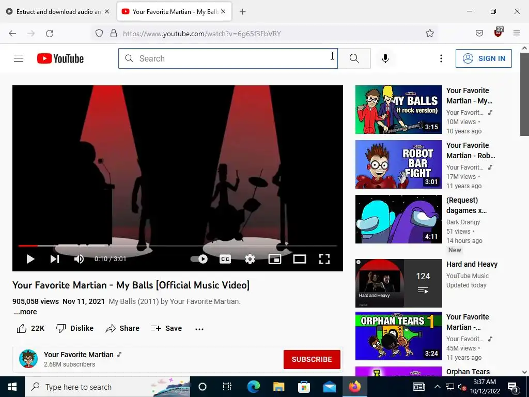Open File Explorer from the taskbar
The width and height of the screenshot is (529, 397).
point(278,387)
